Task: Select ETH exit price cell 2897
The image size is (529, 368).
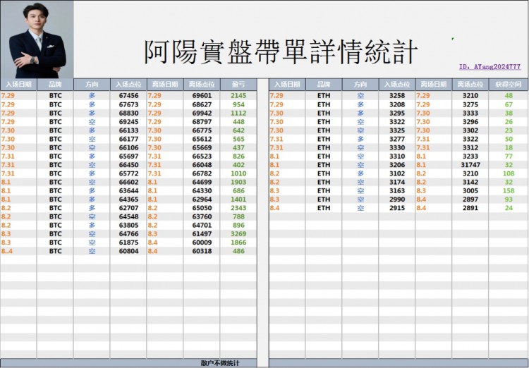Action: click(x=470, y=200)
